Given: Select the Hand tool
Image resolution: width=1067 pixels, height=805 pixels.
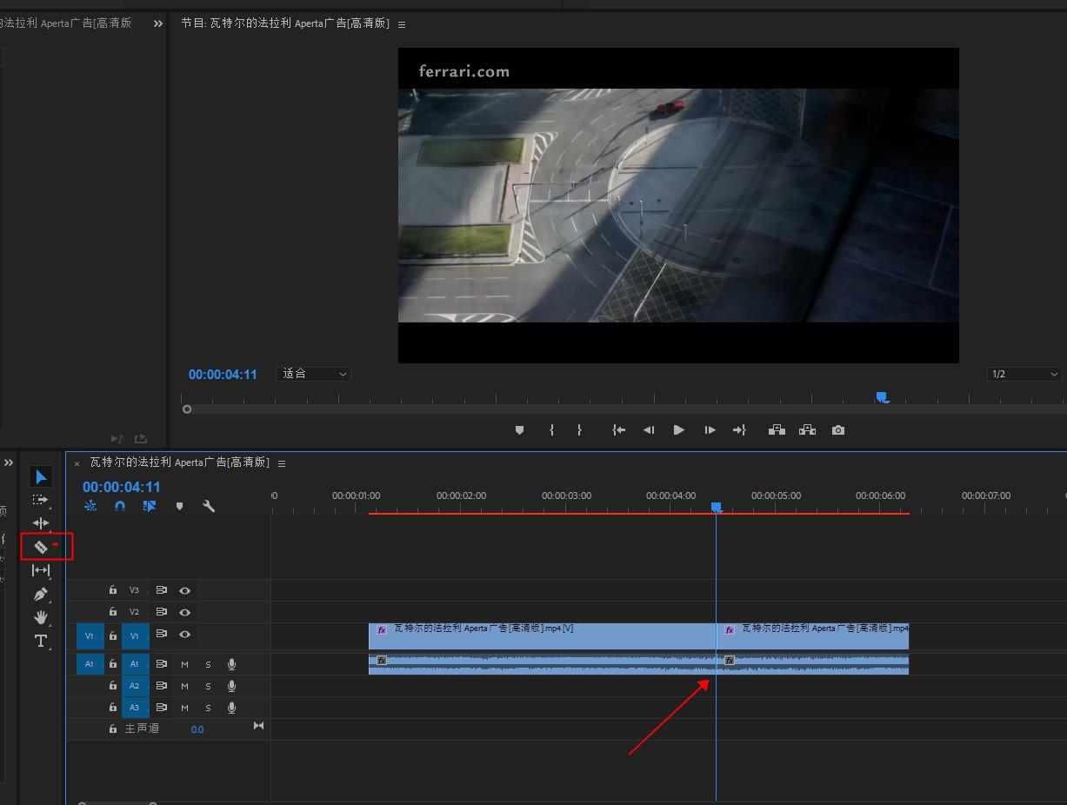Looking at the screenshot, I should click(41, 617).
